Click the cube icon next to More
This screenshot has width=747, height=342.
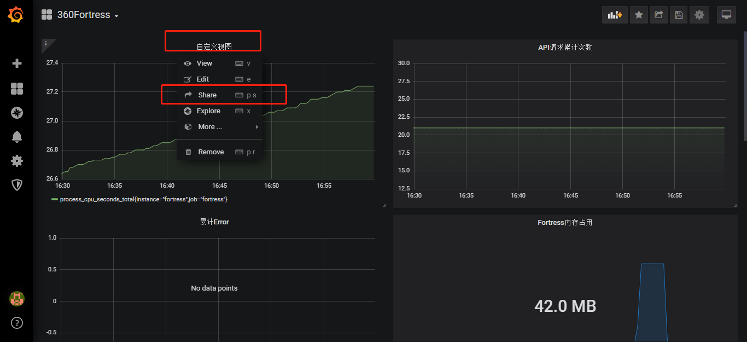point(188,127)
